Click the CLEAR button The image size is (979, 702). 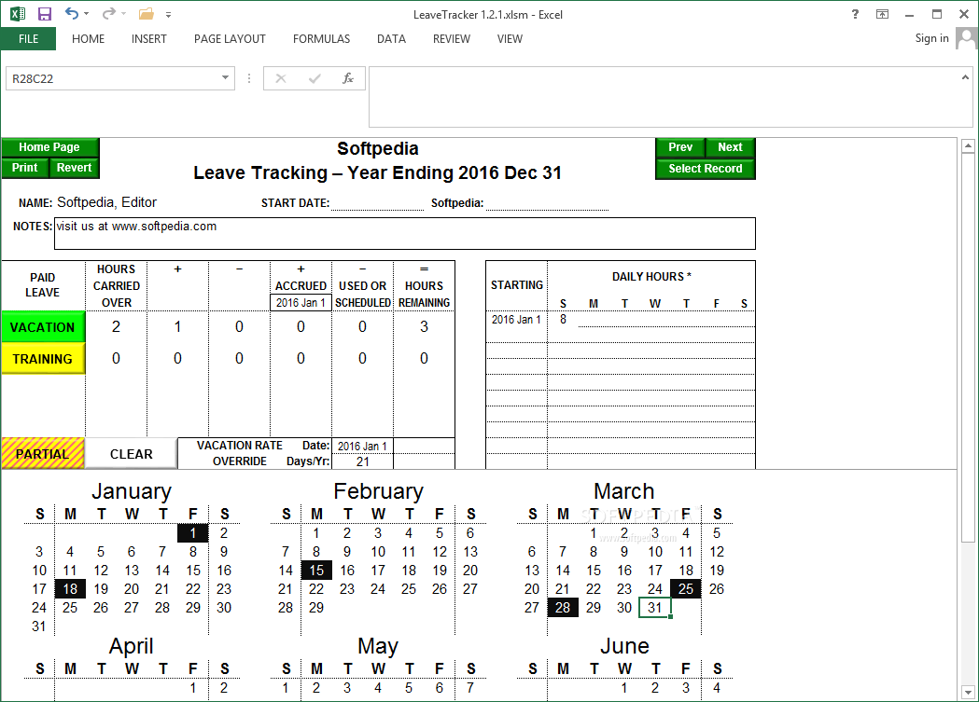tap(131, 454)
